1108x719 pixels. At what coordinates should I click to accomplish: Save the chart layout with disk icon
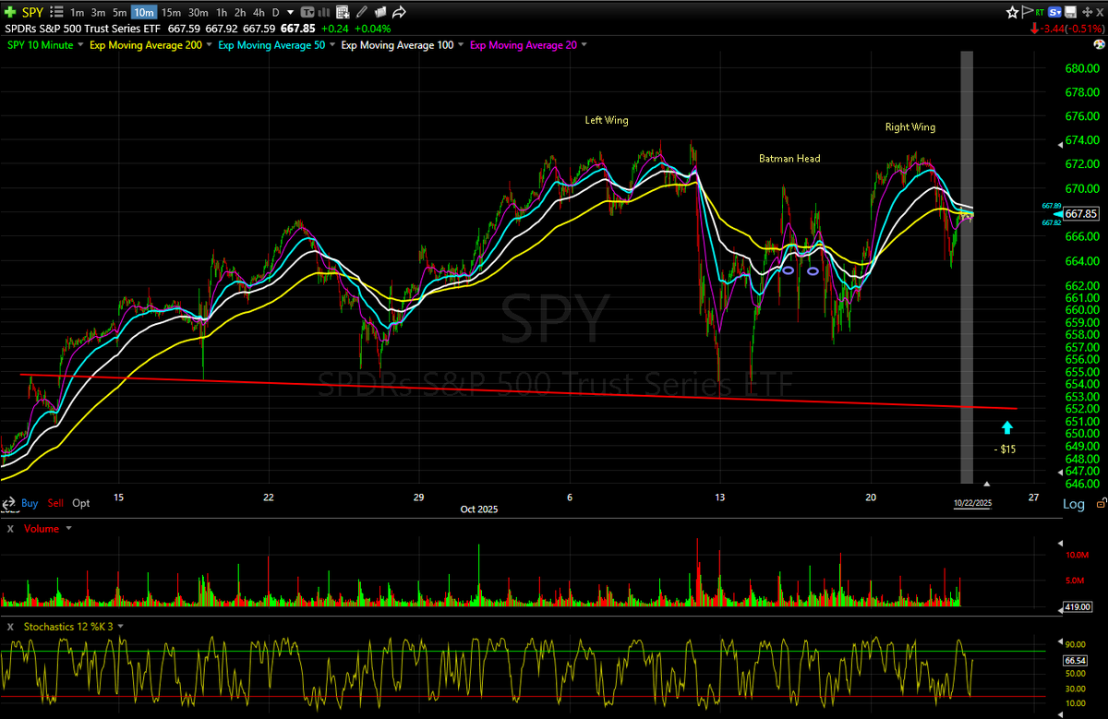[1069, 11]
